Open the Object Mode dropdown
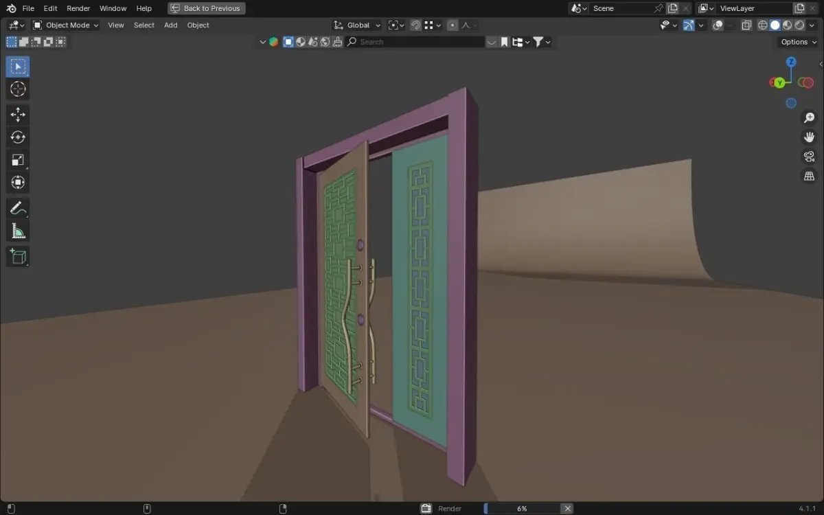This screenshot has width=824, height=515. coord(66,25)
